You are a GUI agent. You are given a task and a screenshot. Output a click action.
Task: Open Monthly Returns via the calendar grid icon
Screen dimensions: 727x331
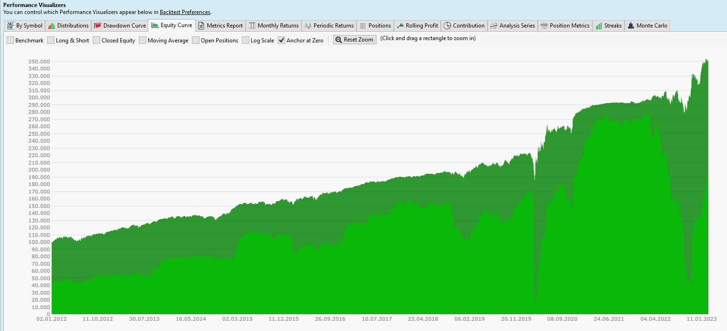252,26
